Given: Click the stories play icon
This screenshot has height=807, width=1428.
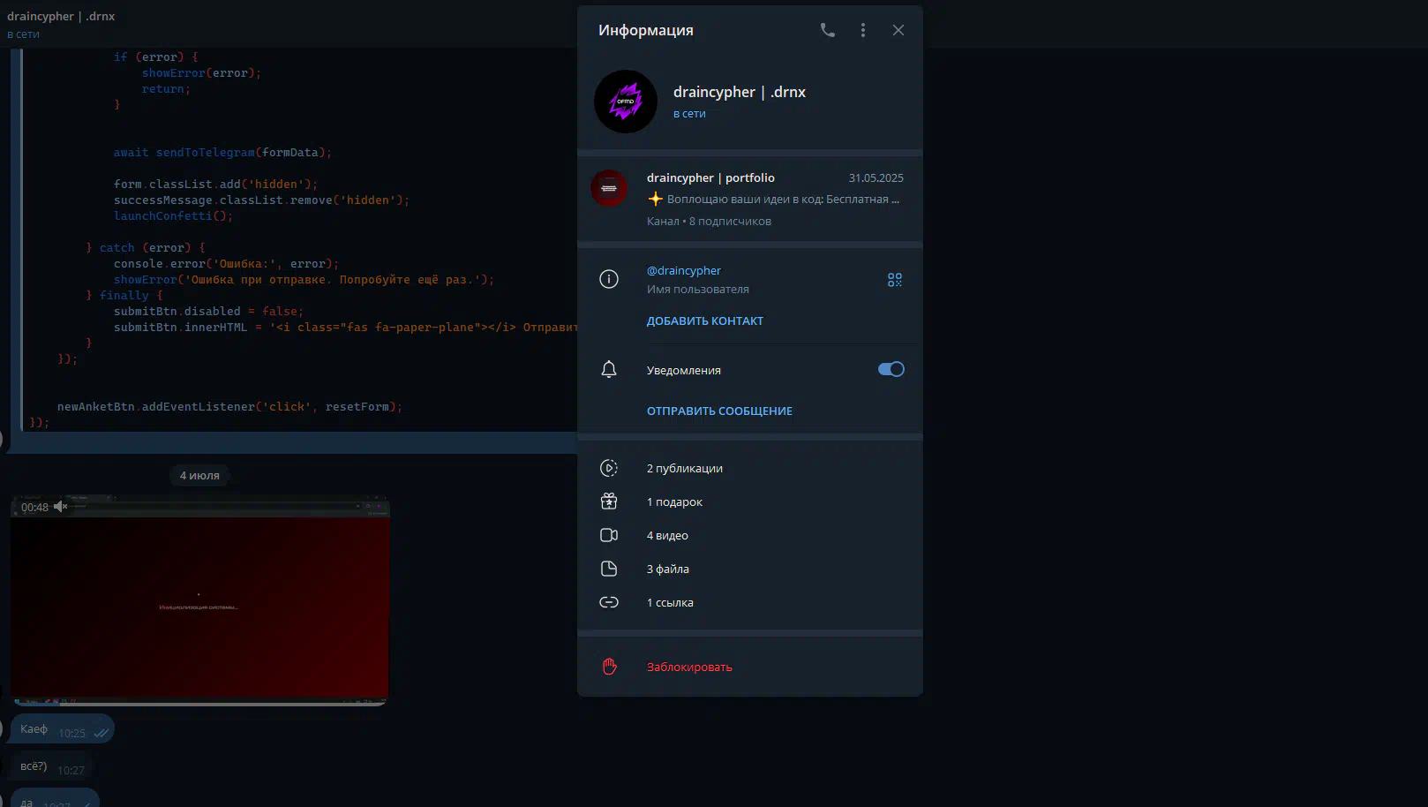Looking at the screenshot, I should point(609,468).
